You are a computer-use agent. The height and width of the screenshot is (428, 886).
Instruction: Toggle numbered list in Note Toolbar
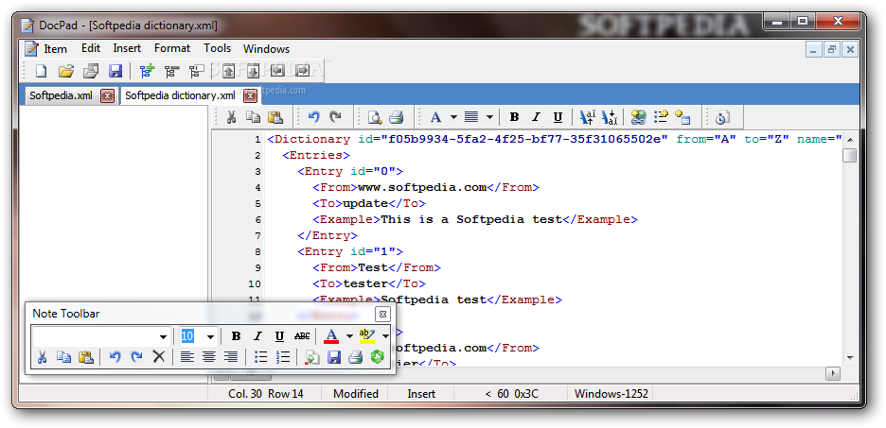click(282, 356)
